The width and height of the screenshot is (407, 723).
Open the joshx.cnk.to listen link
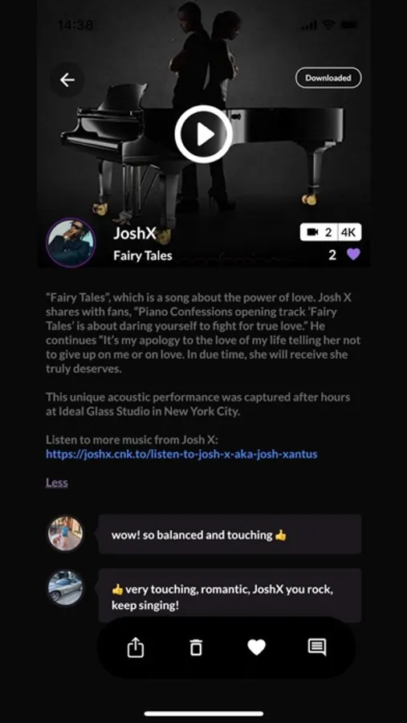click(181, 454)
